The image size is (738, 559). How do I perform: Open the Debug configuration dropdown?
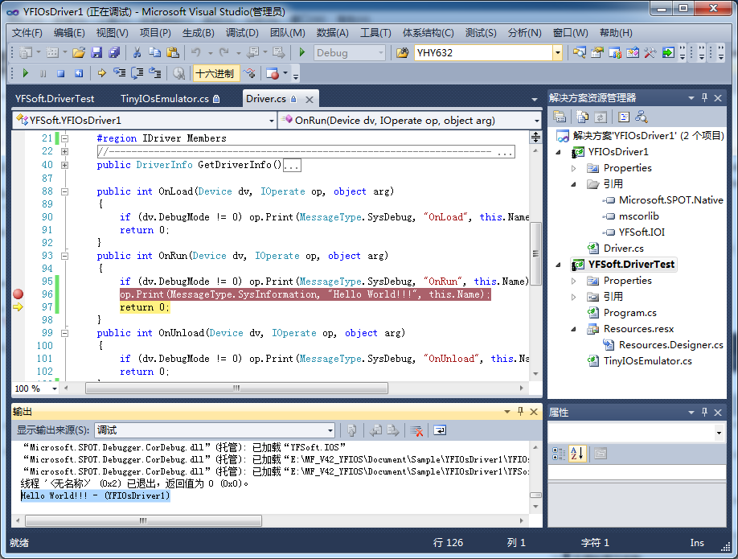coord(381,53)
